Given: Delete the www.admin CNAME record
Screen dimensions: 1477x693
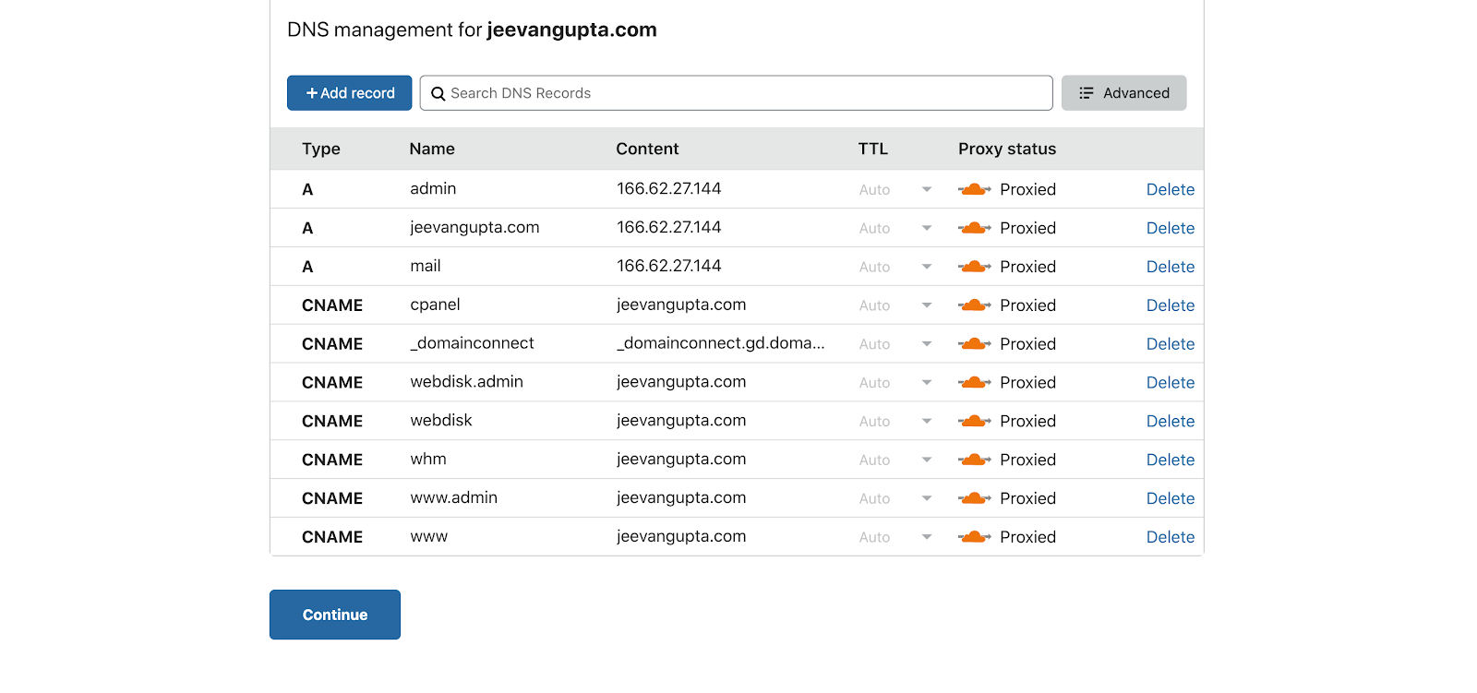Looking at the screenshot, I should [1171, 498].
